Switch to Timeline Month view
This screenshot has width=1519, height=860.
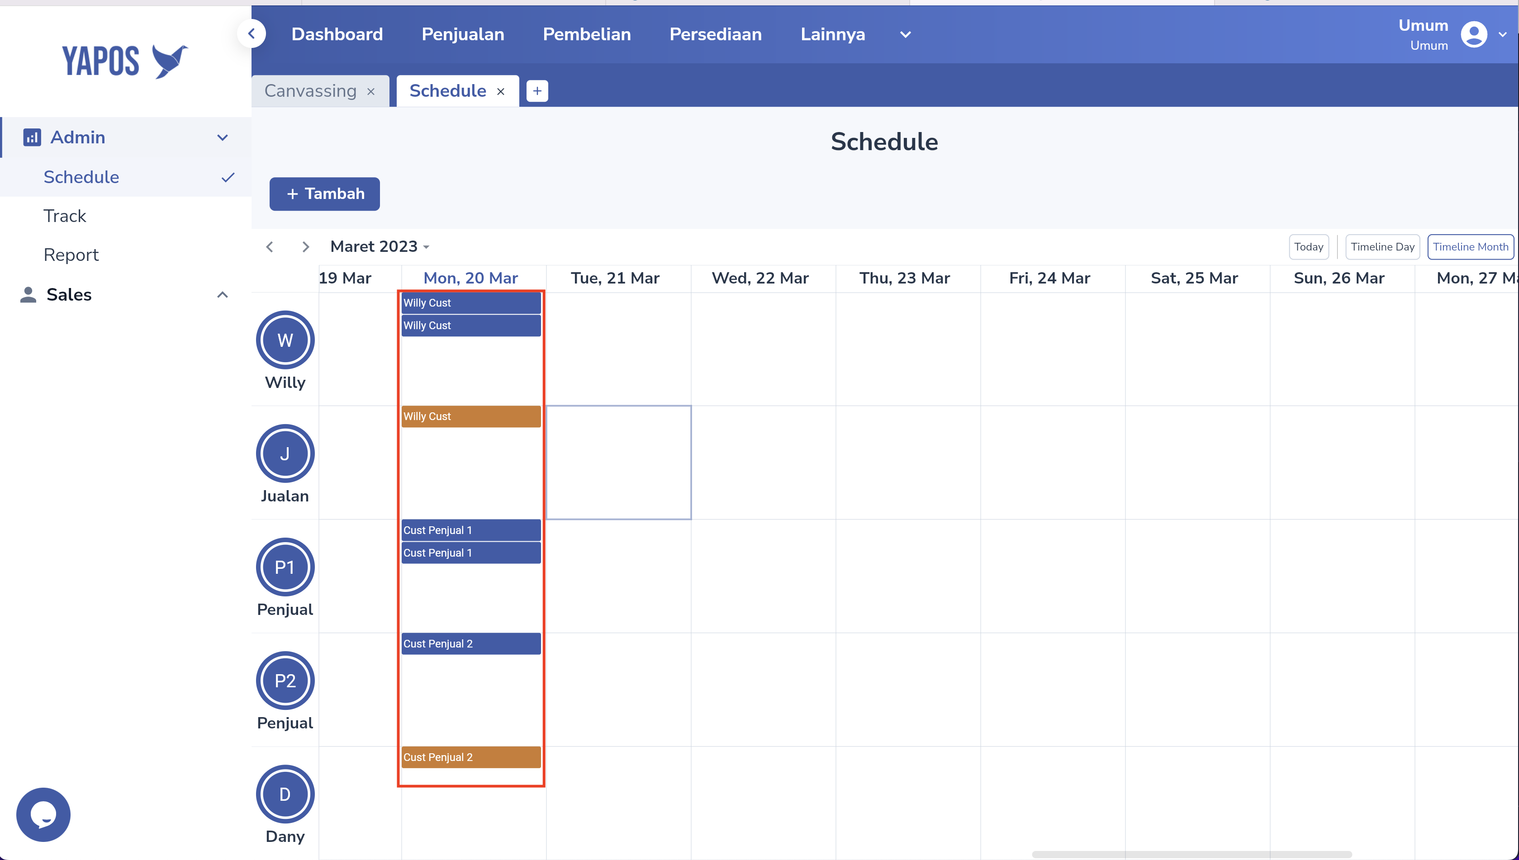[x=1470, y=247]
